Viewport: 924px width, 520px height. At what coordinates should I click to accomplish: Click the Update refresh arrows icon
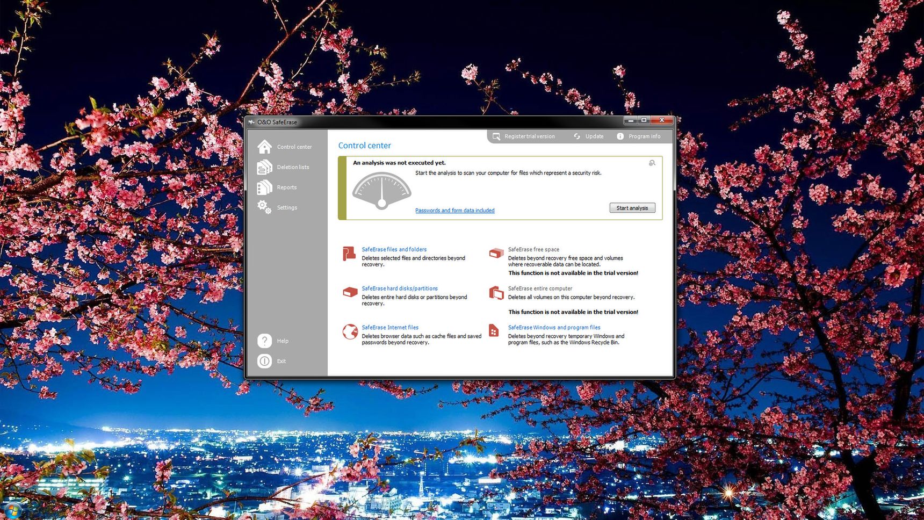(x=577, y=136)
